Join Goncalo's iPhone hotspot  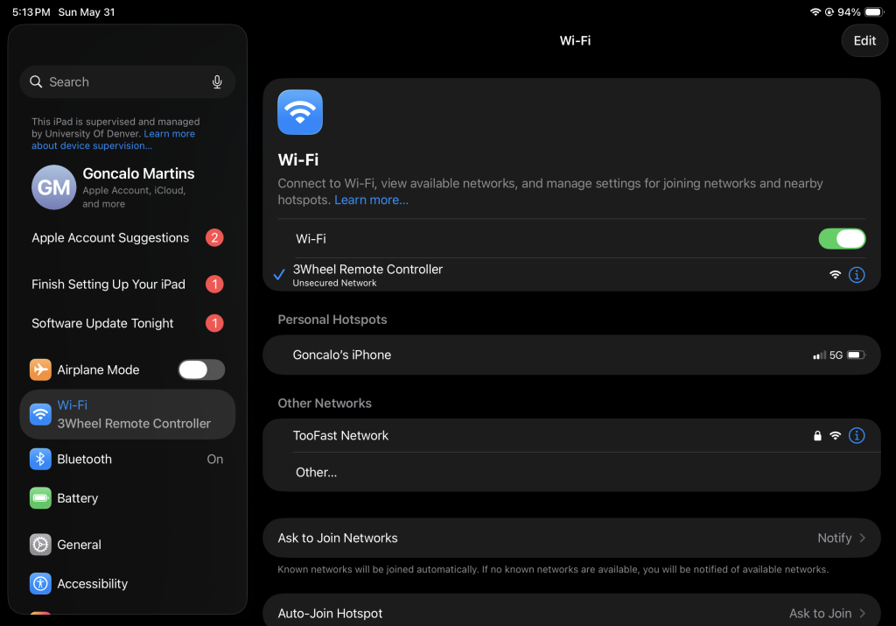pos(571,355)
